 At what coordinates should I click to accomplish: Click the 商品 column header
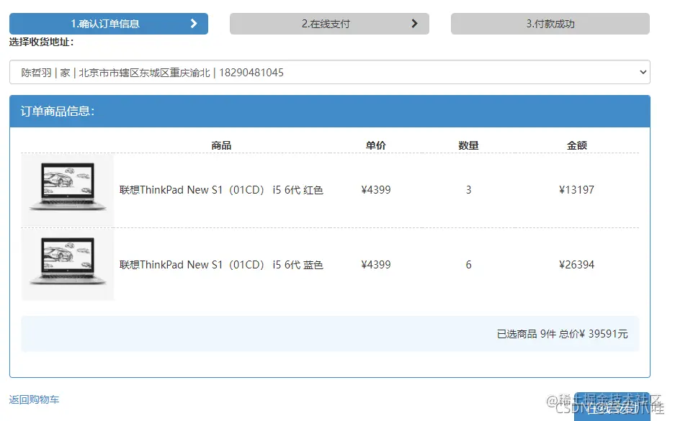click(221, 145)
